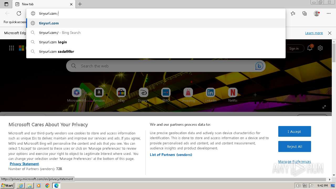Open the Disney+ quick link
This screenshot has width=336, height=189.
click(144, 95)
